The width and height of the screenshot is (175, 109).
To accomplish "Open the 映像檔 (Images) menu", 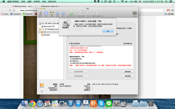I will [37, 1].
